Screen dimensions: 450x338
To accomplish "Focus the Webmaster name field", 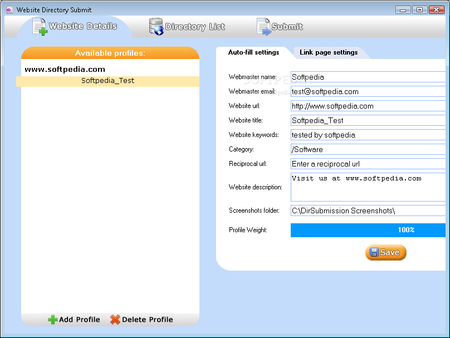I will click(368, 77).
